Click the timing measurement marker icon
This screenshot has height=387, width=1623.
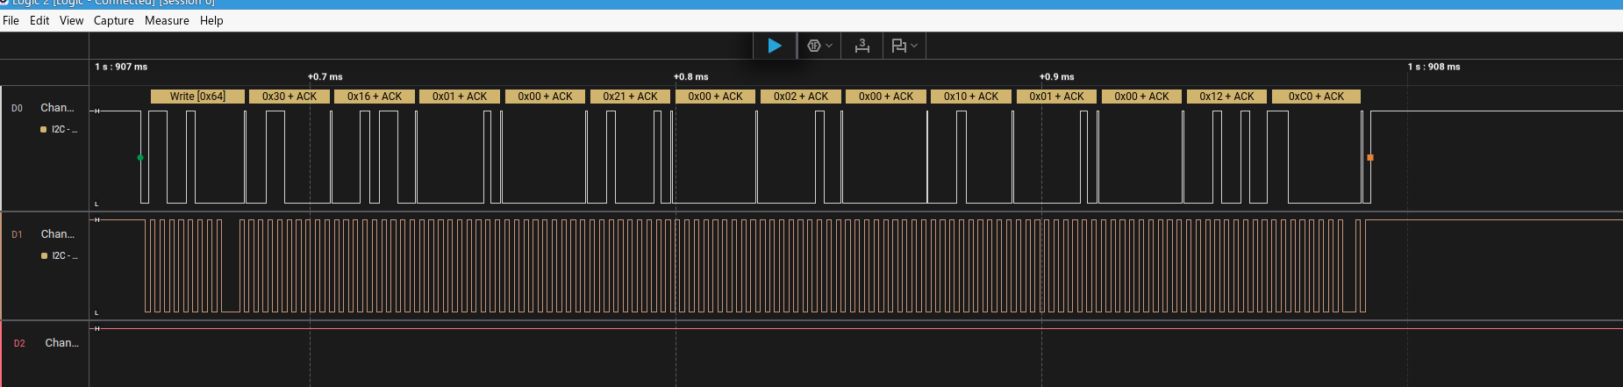862,46
